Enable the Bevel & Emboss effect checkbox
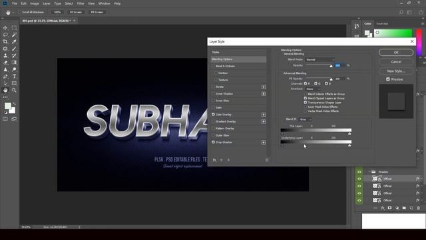Viewport: 426px width, 240px height. point(214,66)
